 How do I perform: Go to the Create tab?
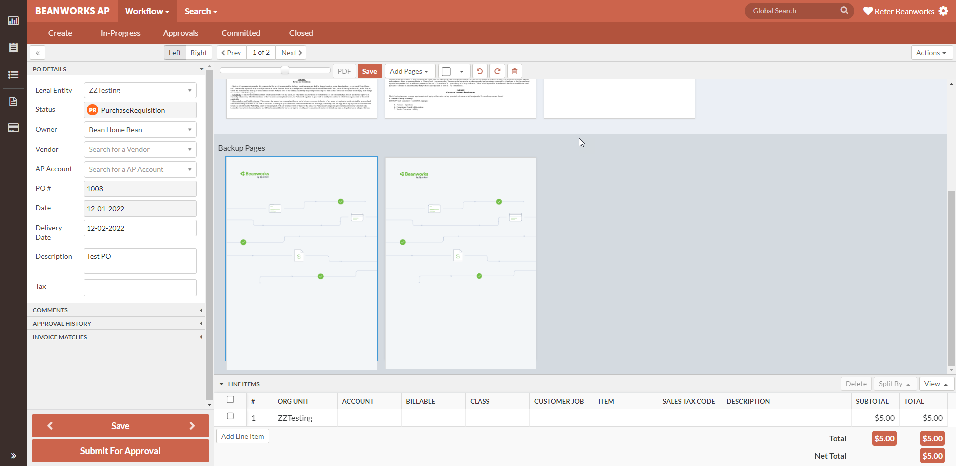(x=60, y=33)
